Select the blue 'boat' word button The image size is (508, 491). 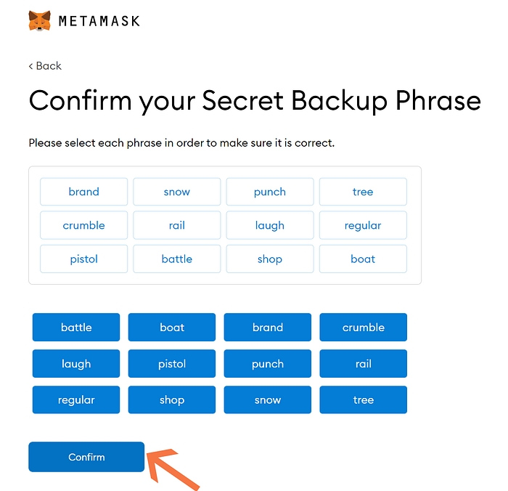point(172,327)
